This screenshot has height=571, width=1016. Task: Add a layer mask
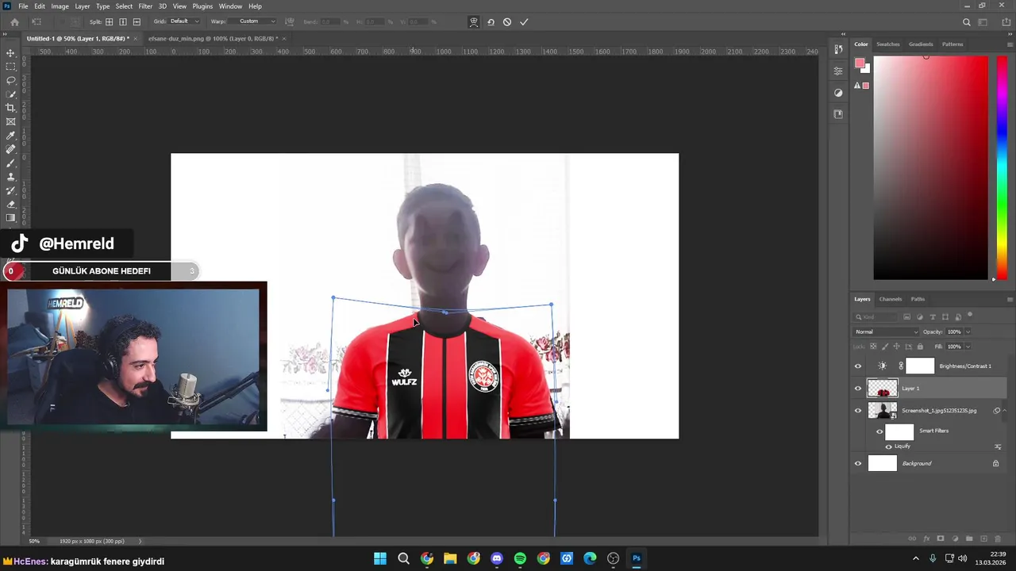[x=941, y=539]
